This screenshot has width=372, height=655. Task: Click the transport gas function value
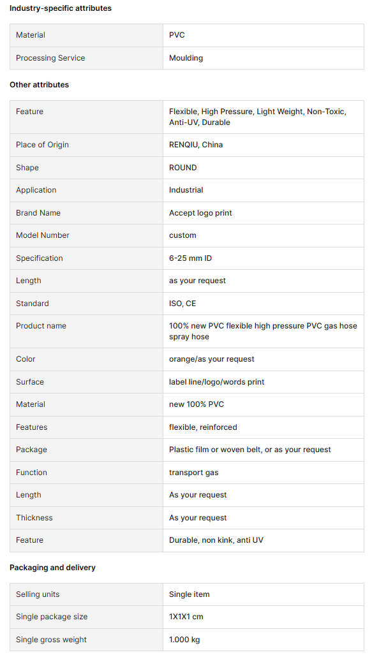(x=193, y=473)
